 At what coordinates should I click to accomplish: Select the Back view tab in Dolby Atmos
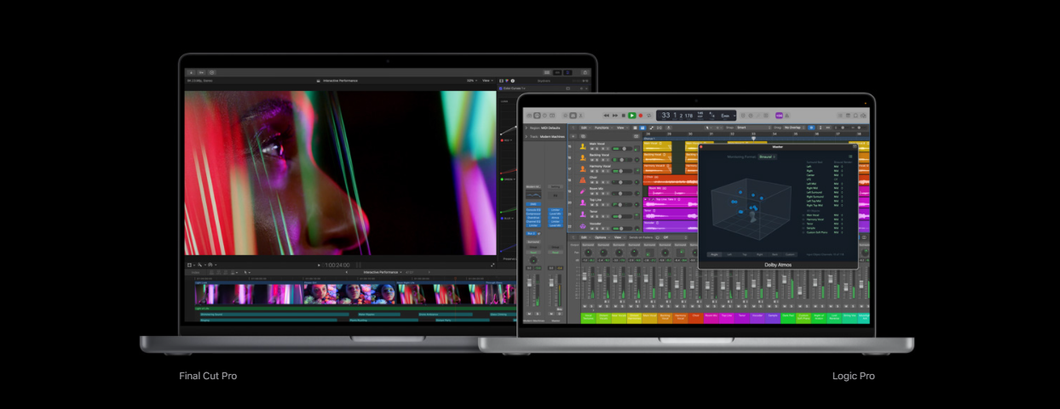tap(775, 254)
